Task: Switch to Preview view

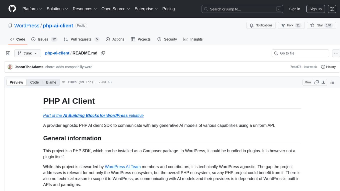Action: 16,82
